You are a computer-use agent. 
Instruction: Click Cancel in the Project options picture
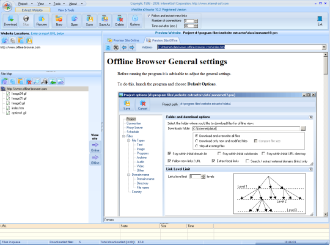[x=142, y=105]
